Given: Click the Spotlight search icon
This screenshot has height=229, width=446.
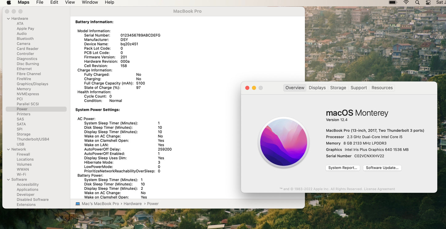Looking at the screenshot, I should [417, 2].
